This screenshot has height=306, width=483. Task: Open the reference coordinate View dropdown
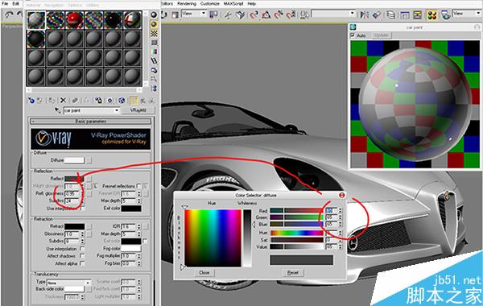pyautogui.click(x=204, y=14)
